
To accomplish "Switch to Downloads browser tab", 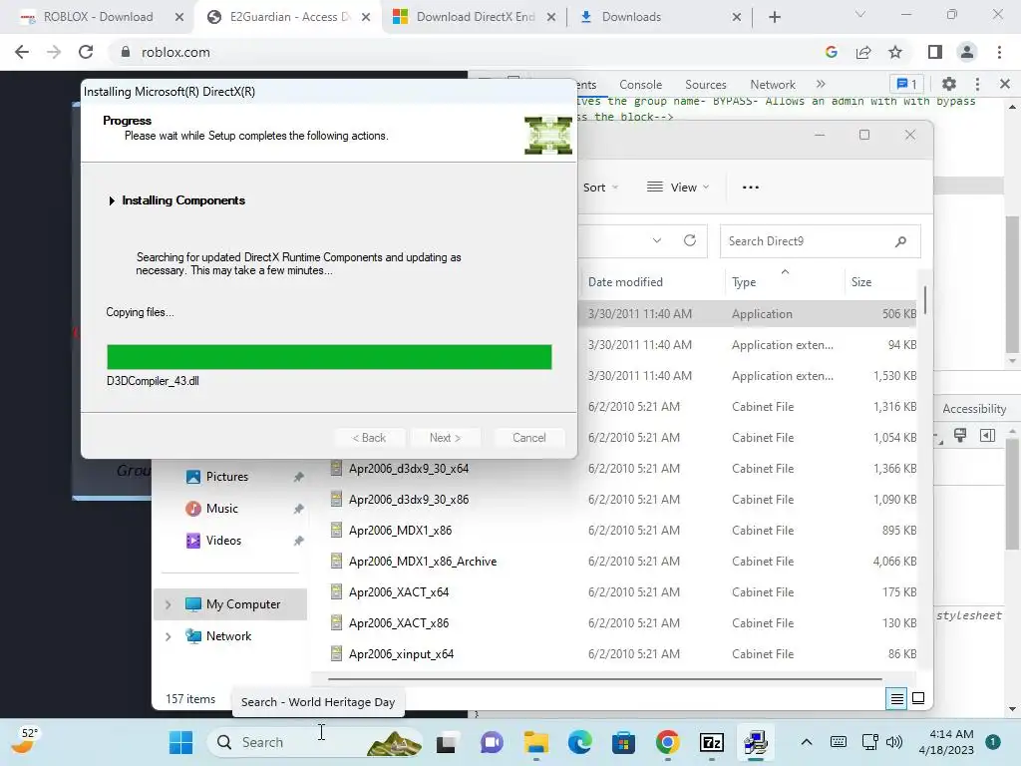I will tap(631, 17).
